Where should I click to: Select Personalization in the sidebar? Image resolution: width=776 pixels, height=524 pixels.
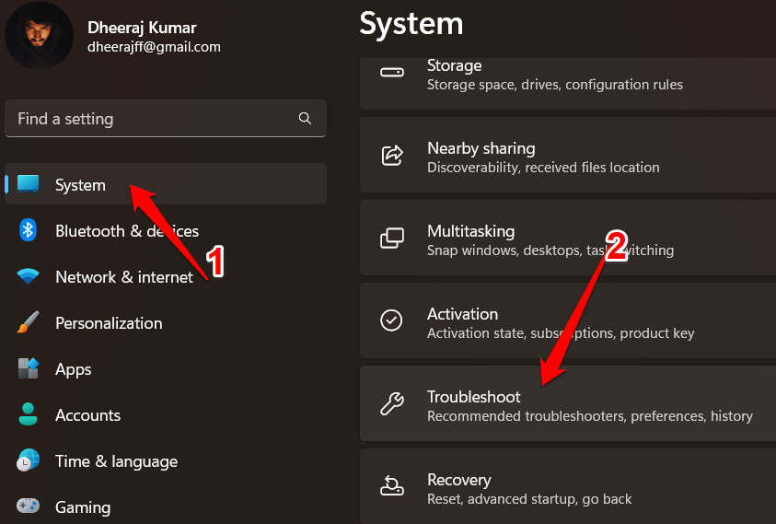click(x=109, y=323)
